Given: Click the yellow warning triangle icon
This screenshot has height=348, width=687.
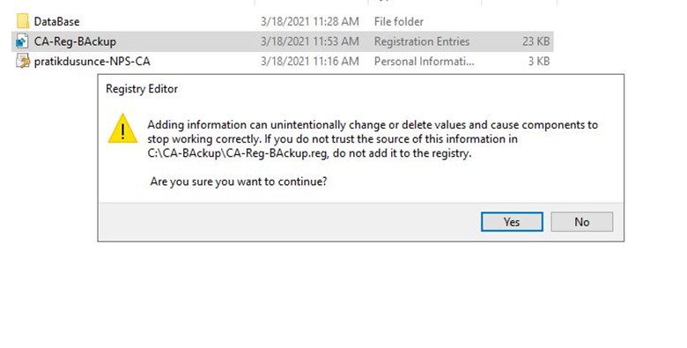Looking at the screenshot, I should point(122,129).
